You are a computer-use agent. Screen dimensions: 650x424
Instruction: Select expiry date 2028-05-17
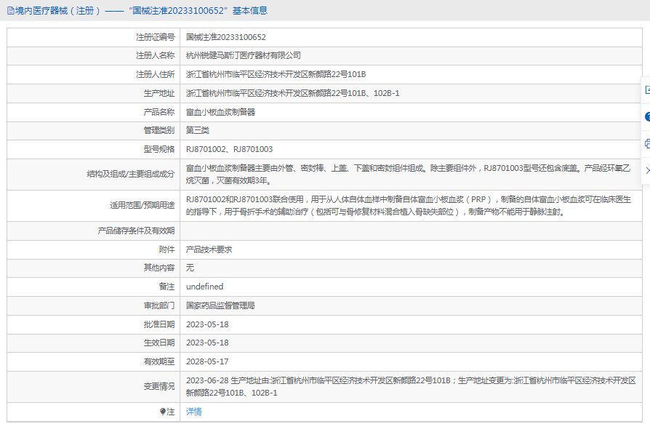(x=207, y=362)
